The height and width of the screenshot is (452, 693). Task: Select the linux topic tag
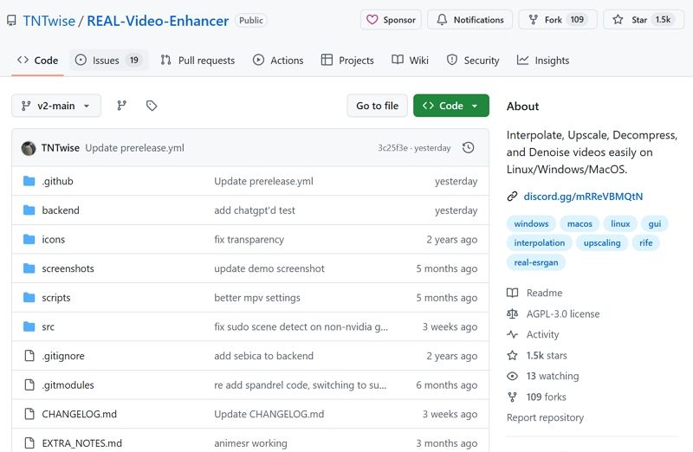(x=620, y=223)
